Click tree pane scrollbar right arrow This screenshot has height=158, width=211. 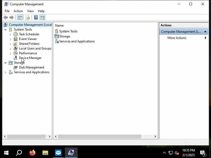tap(49, 136)
